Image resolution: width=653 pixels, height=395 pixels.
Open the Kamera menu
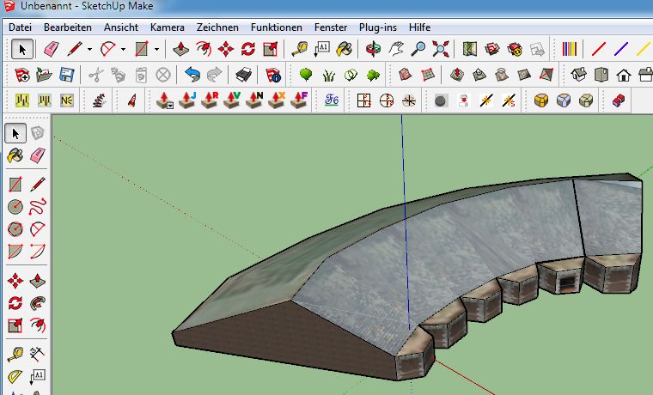167,27
